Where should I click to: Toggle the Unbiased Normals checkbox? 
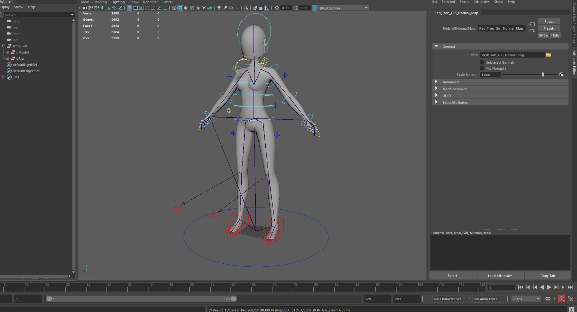(482, 62)
